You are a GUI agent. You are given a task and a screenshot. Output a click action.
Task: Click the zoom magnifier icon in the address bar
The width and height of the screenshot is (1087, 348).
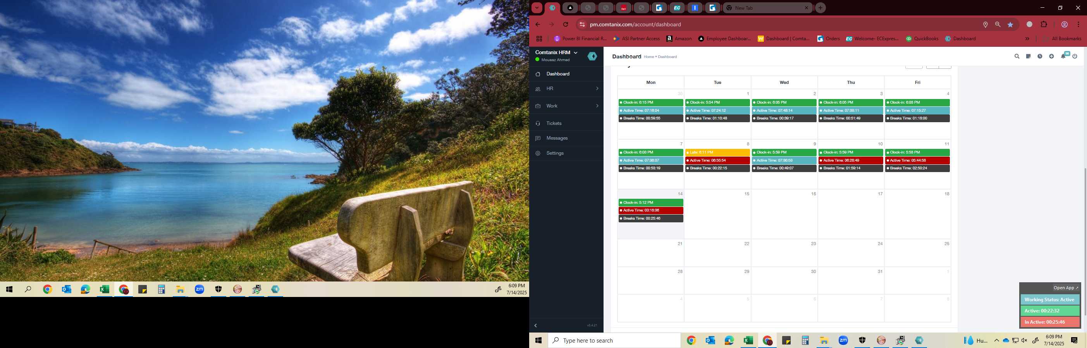tap(998, 25)
